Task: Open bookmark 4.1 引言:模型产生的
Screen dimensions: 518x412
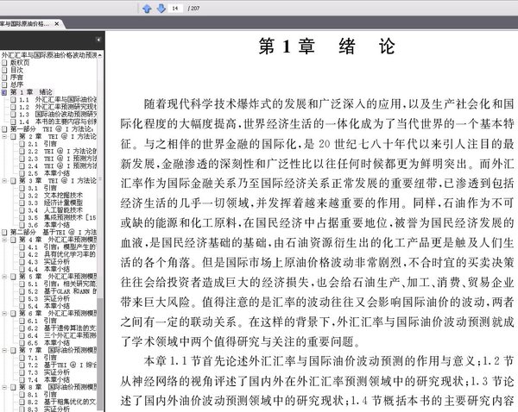Action: click(x=62, y=247)
